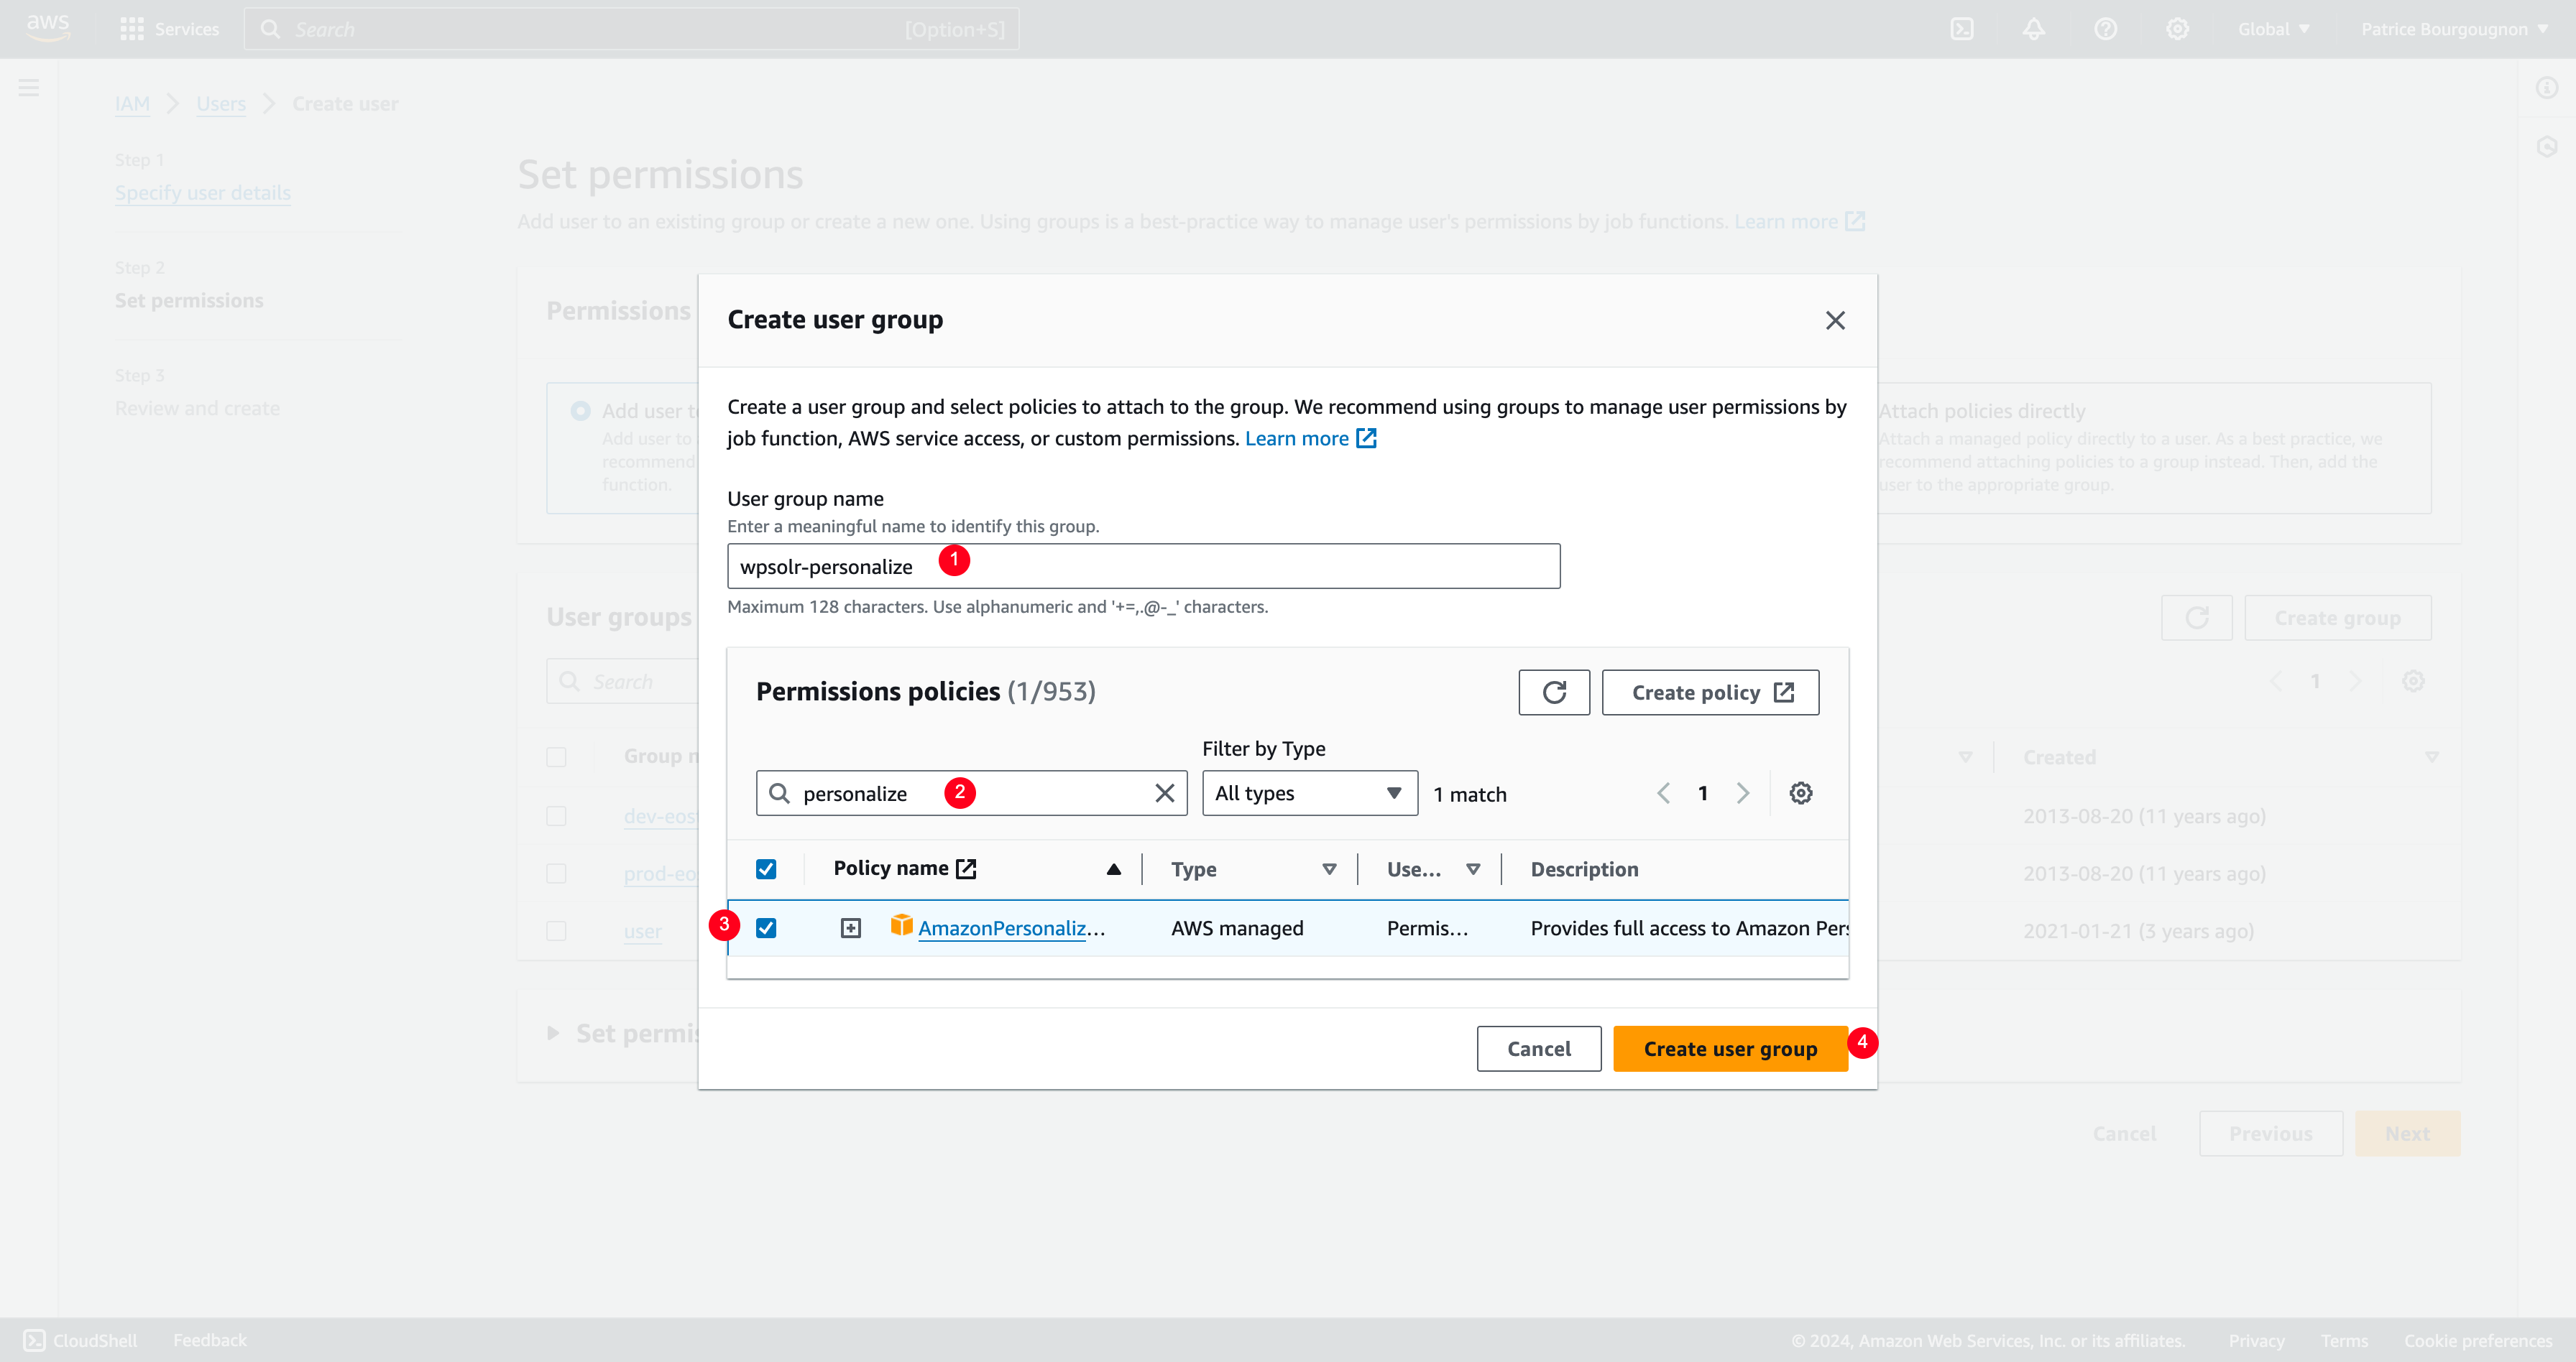Image resolution: width=2576 pixels, height=1362 pixels.
Task: Refresh the permissions policies list
Action: (1554, 692)
